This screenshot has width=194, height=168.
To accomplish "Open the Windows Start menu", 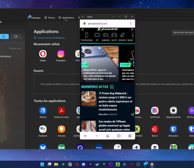I will (x=42, y=164).
